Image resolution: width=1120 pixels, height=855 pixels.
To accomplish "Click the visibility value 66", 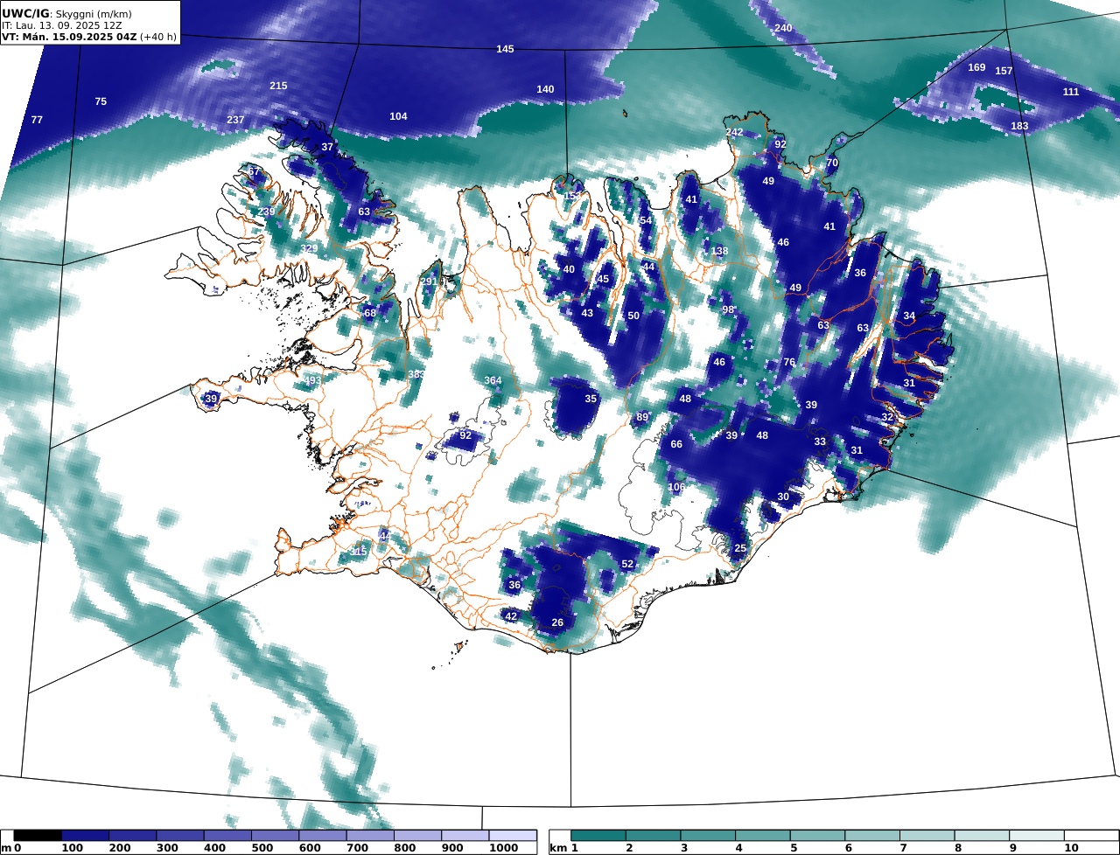I will click(x=676, y=444).
